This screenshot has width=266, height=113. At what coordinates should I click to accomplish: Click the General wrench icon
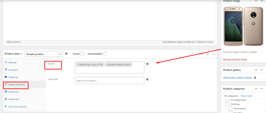click(6, 62)
